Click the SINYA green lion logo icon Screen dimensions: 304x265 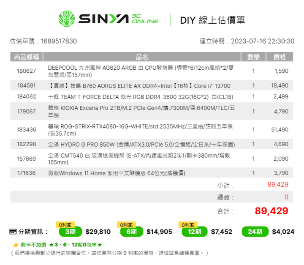tap(67, 19)
